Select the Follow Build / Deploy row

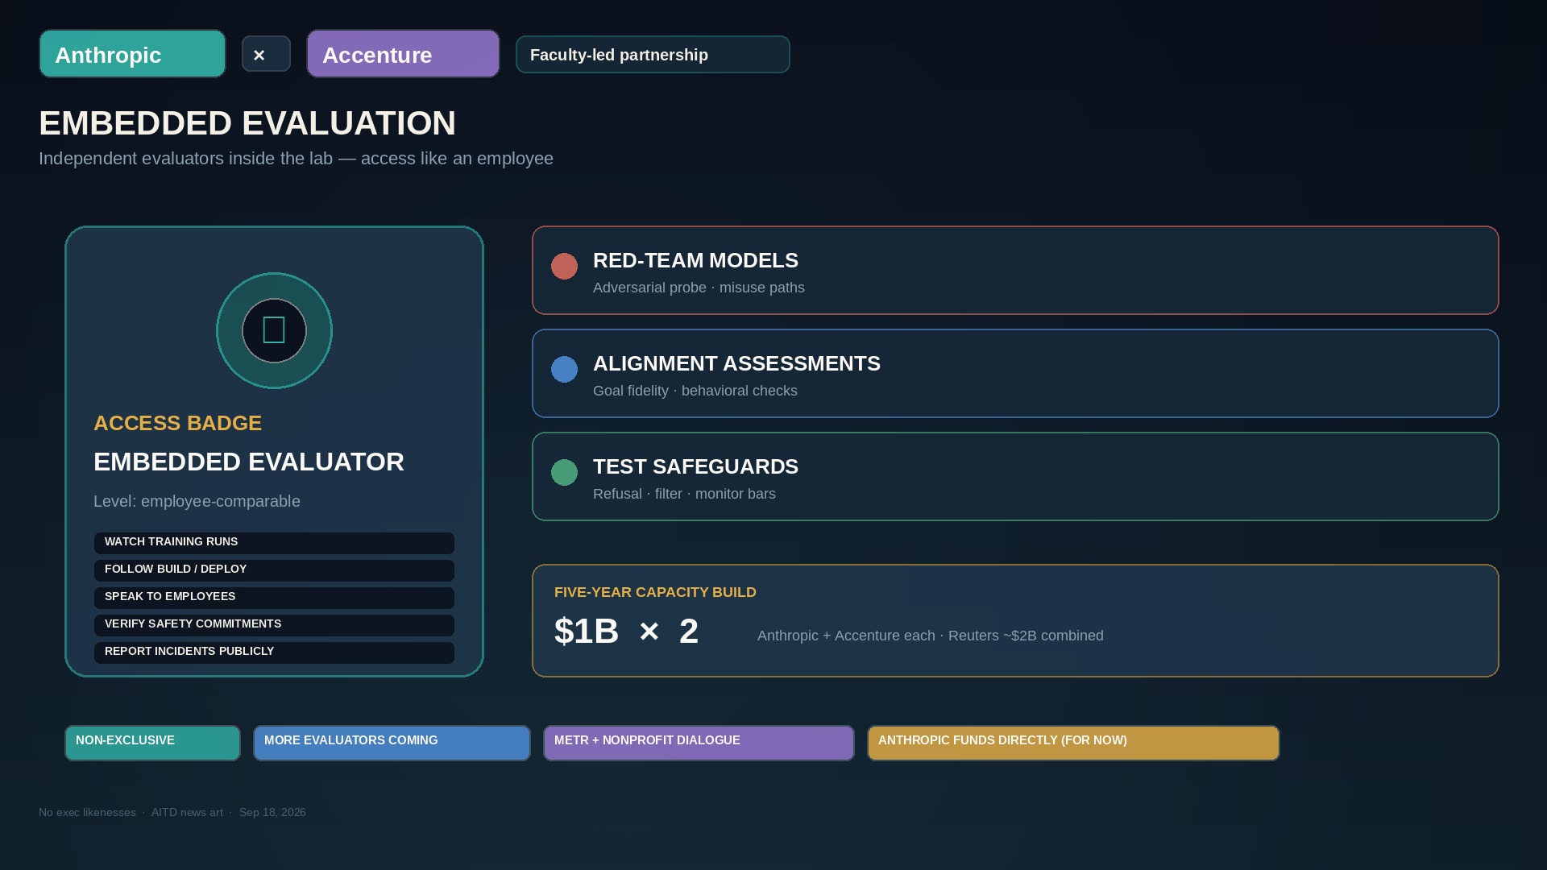point(274,570)
